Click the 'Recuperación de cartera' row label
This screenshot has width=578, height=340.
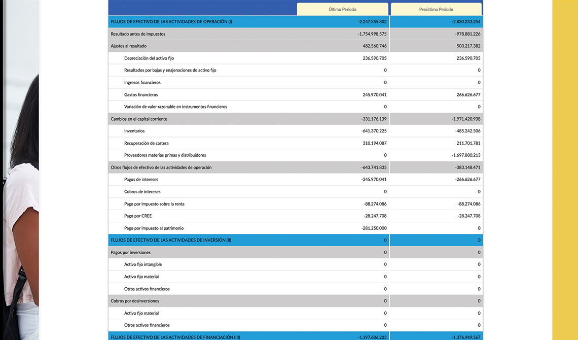[147, 143]
